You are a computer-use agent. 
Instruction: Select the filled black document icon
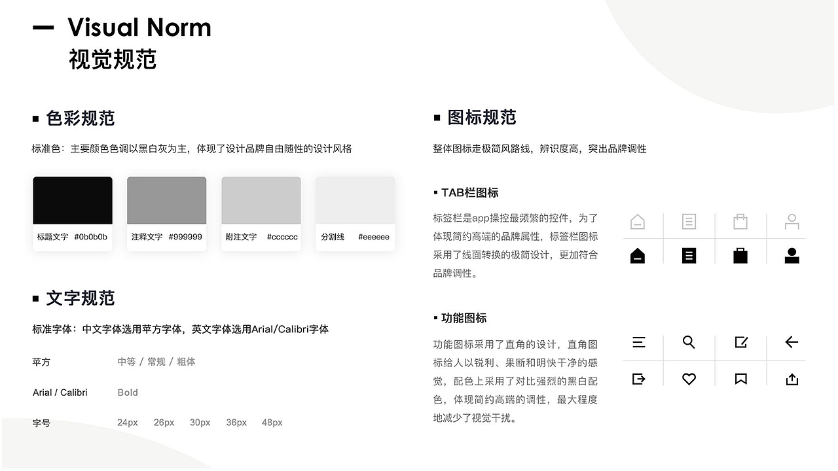click(x=689, y=255)
